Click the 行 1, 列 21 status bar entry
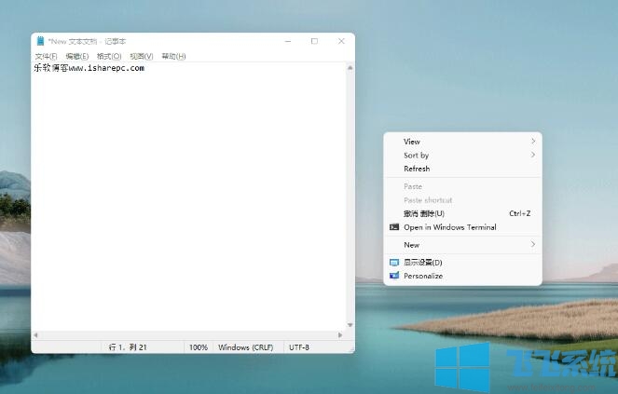618x394 pixels. pos(128,347)
